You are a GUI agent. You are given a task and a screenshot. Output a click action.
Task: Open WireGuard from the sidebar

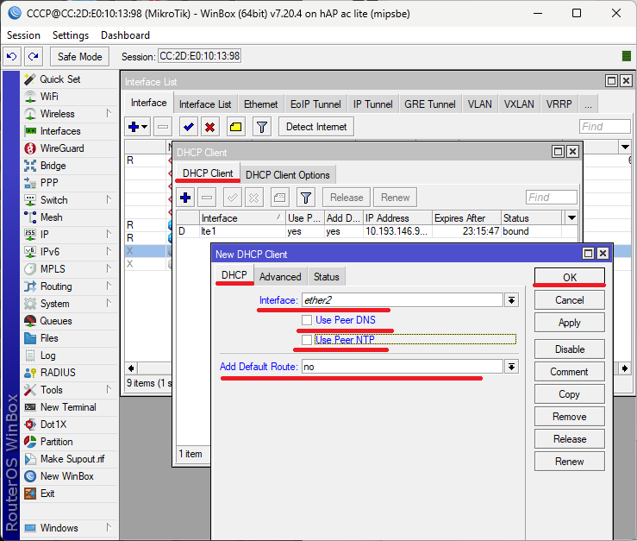[60, 148]
